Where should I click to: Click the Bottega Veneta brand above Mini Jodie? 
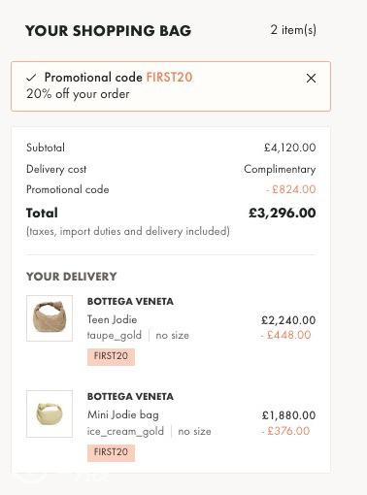pyautogui.click(x=130, y=397)
